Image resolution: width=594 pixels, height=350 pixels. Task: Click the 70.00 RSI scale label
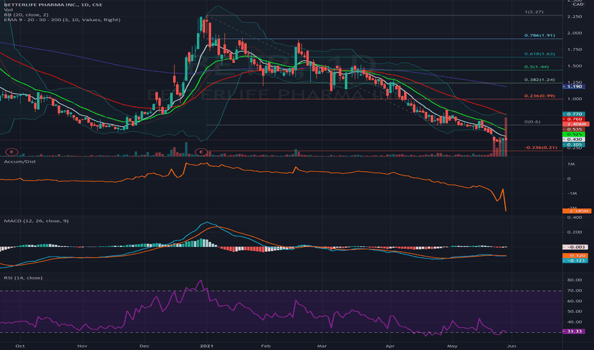pos(575,291)
